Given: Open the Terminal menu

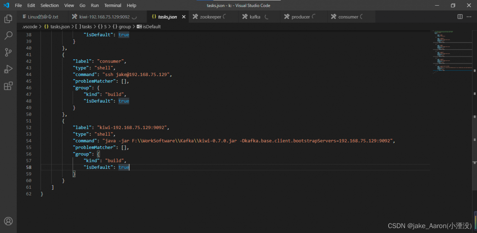Looking at the screenshot, I should pos(113,5).
